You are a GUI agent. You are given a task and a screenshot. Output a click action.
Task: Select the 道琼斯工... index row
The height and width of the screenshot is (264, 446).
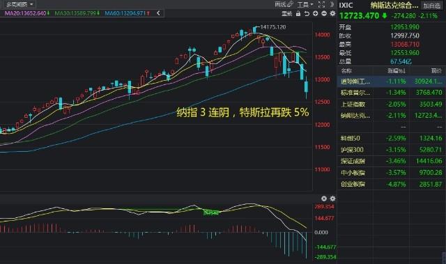[392, 81]
